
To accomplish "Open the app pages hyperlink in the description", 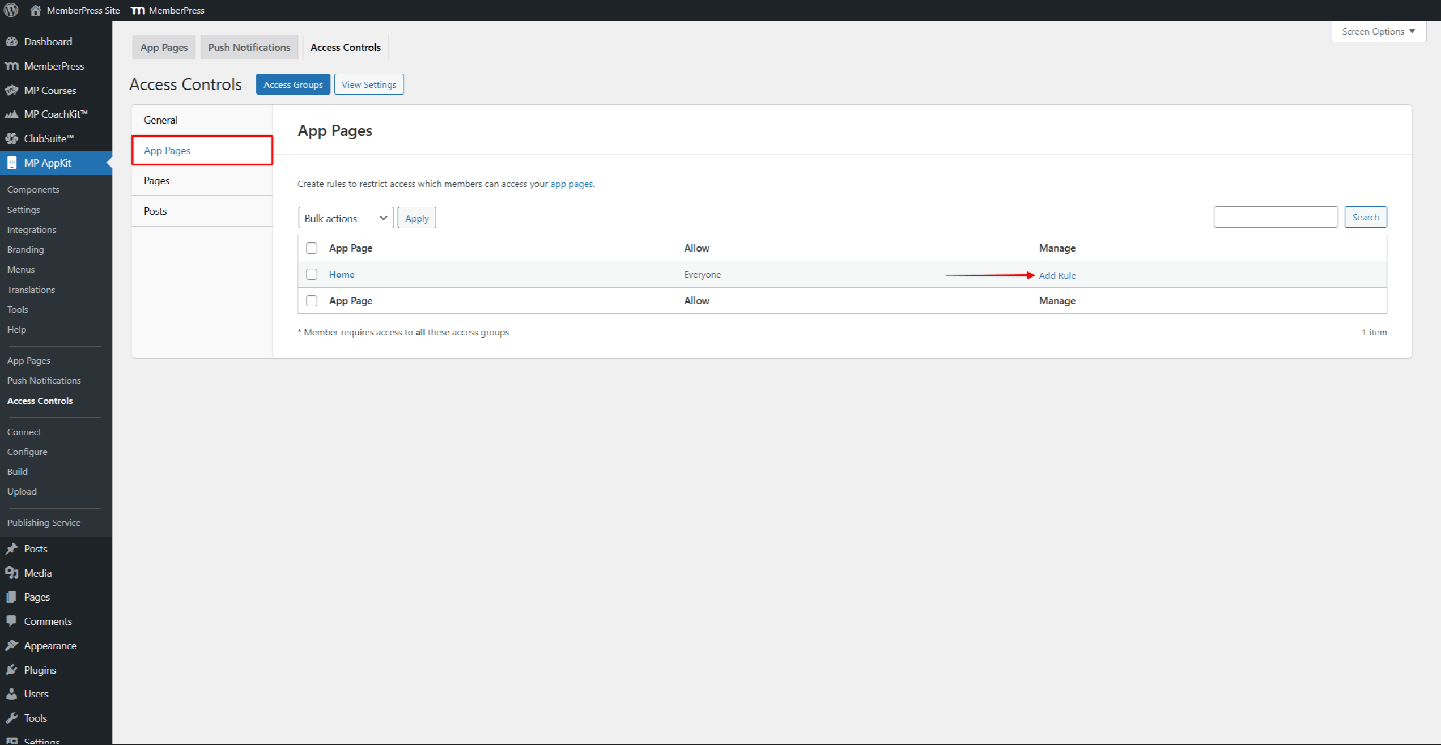I will 571,184.
